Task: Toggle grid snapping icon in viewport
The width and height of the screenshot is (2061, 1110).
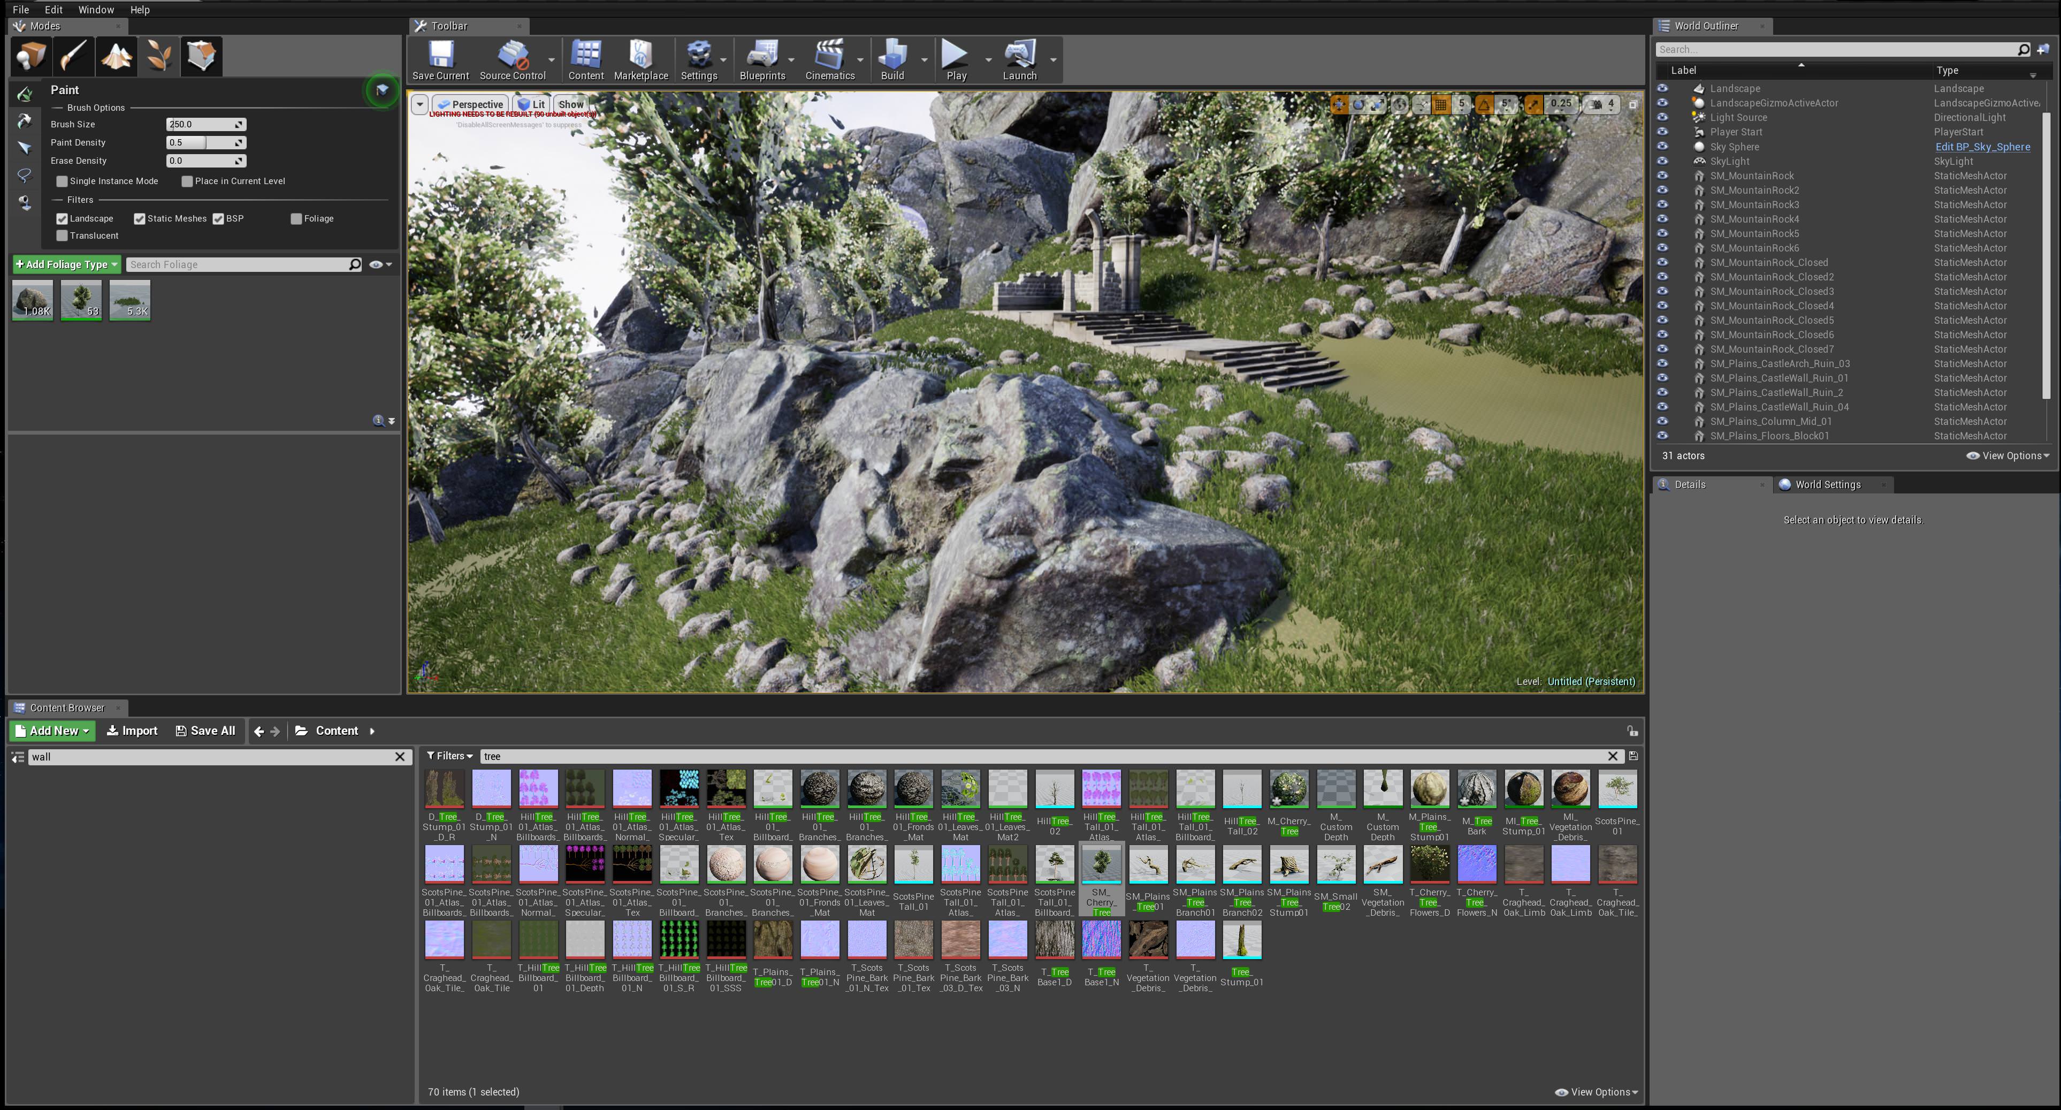Action: pos(1441,104)
